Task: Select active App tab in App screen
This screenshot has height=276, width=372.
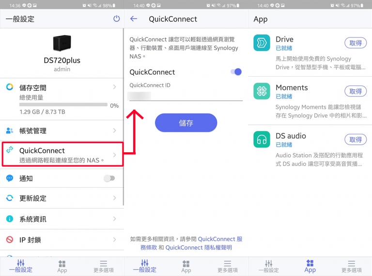Action: pos(310,266)
